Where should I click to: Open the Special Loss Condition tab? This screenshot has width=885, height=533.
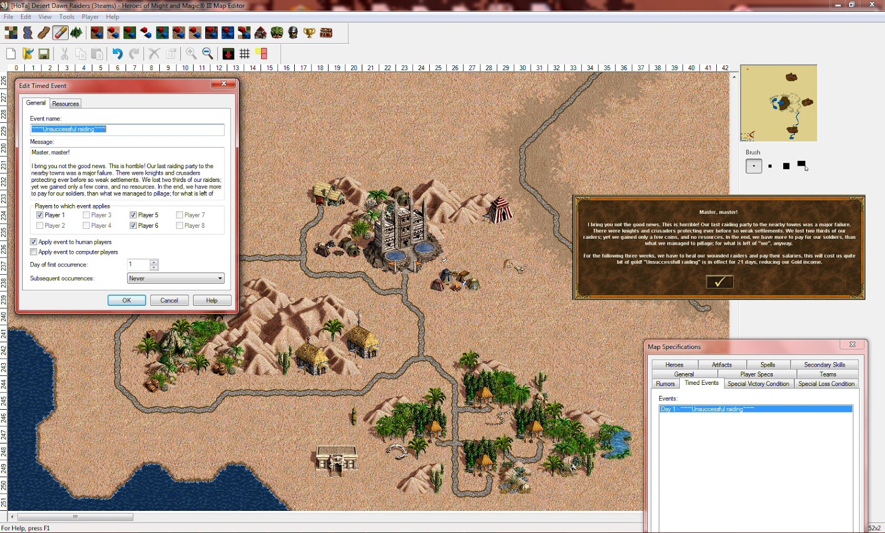click(826, 384)
